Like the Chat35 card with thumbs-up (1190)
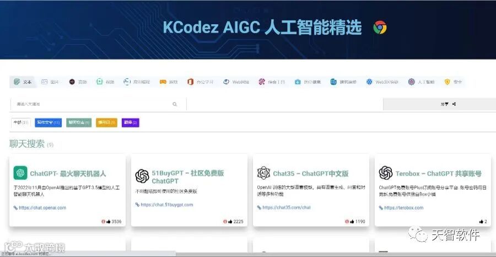 coord(352,222)
